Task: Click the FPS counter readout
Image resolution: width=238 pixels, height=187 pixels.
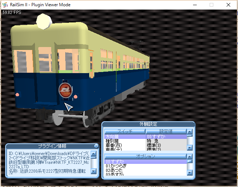Action: [12, 12]
